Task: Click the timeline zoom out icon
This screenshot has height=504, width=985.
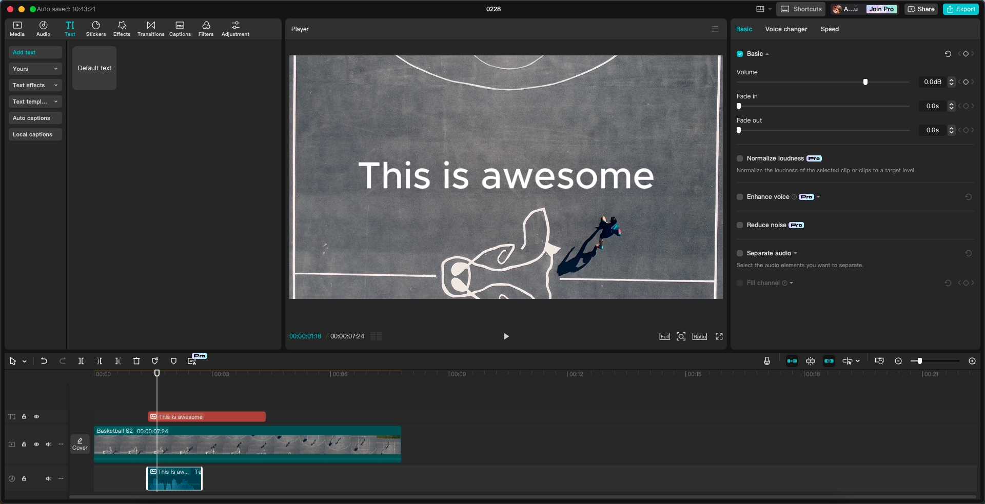Action: [898, 361]
